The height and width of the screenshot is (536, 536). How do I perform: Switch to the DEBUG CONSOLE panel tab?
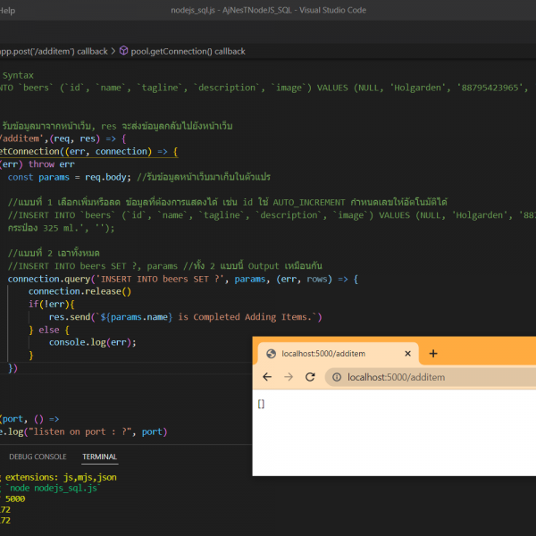[38, 456]
